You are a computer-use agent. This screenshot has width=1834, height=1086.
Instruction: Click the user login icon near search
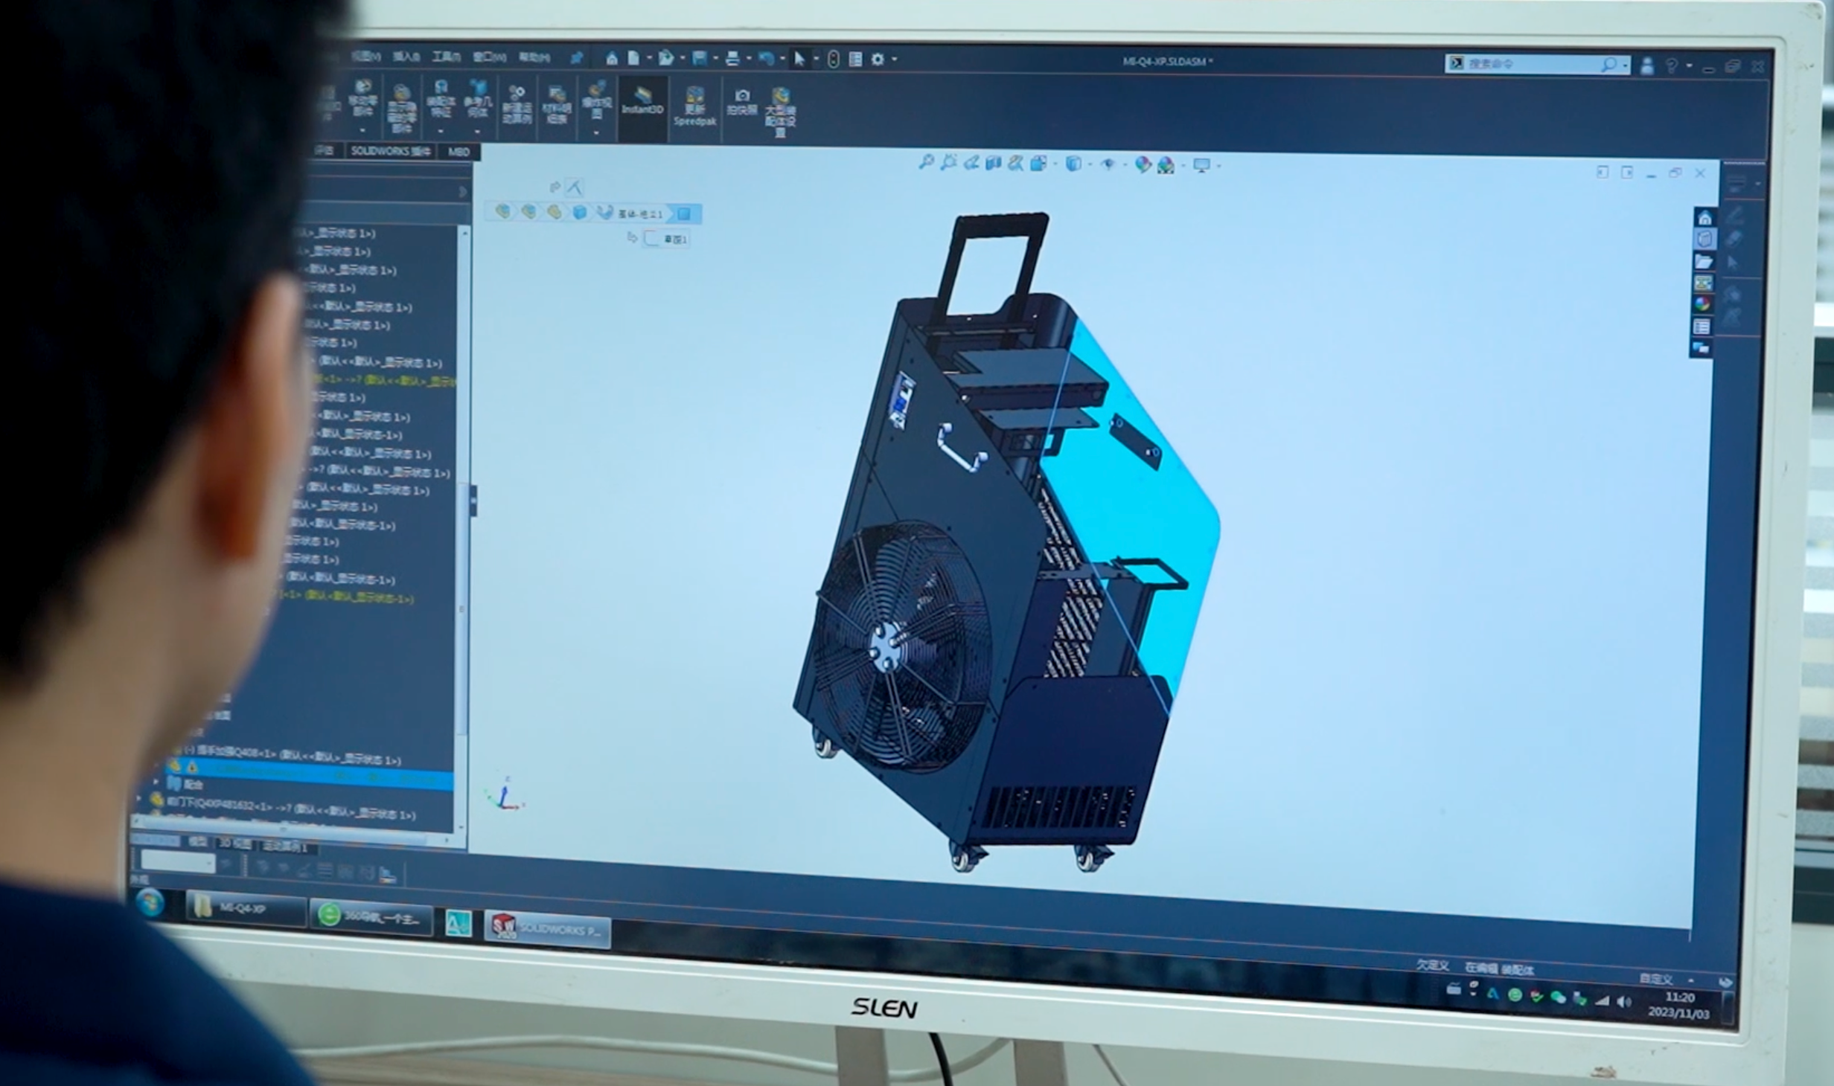[x=1646, y=65]
